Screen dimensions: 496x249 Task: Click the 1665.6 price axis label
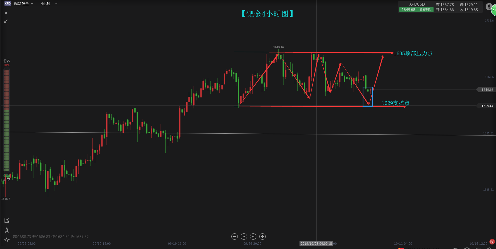[489, 77]
